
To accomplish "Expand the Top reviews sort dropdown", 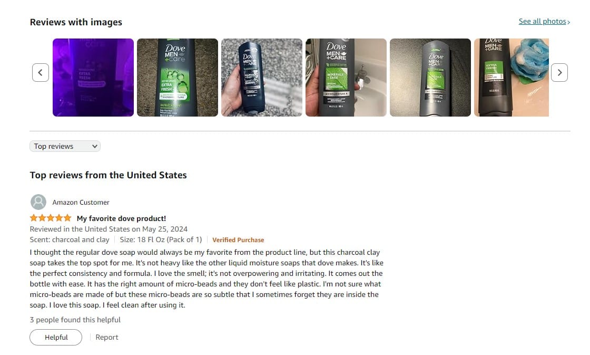I will (65, 146).
